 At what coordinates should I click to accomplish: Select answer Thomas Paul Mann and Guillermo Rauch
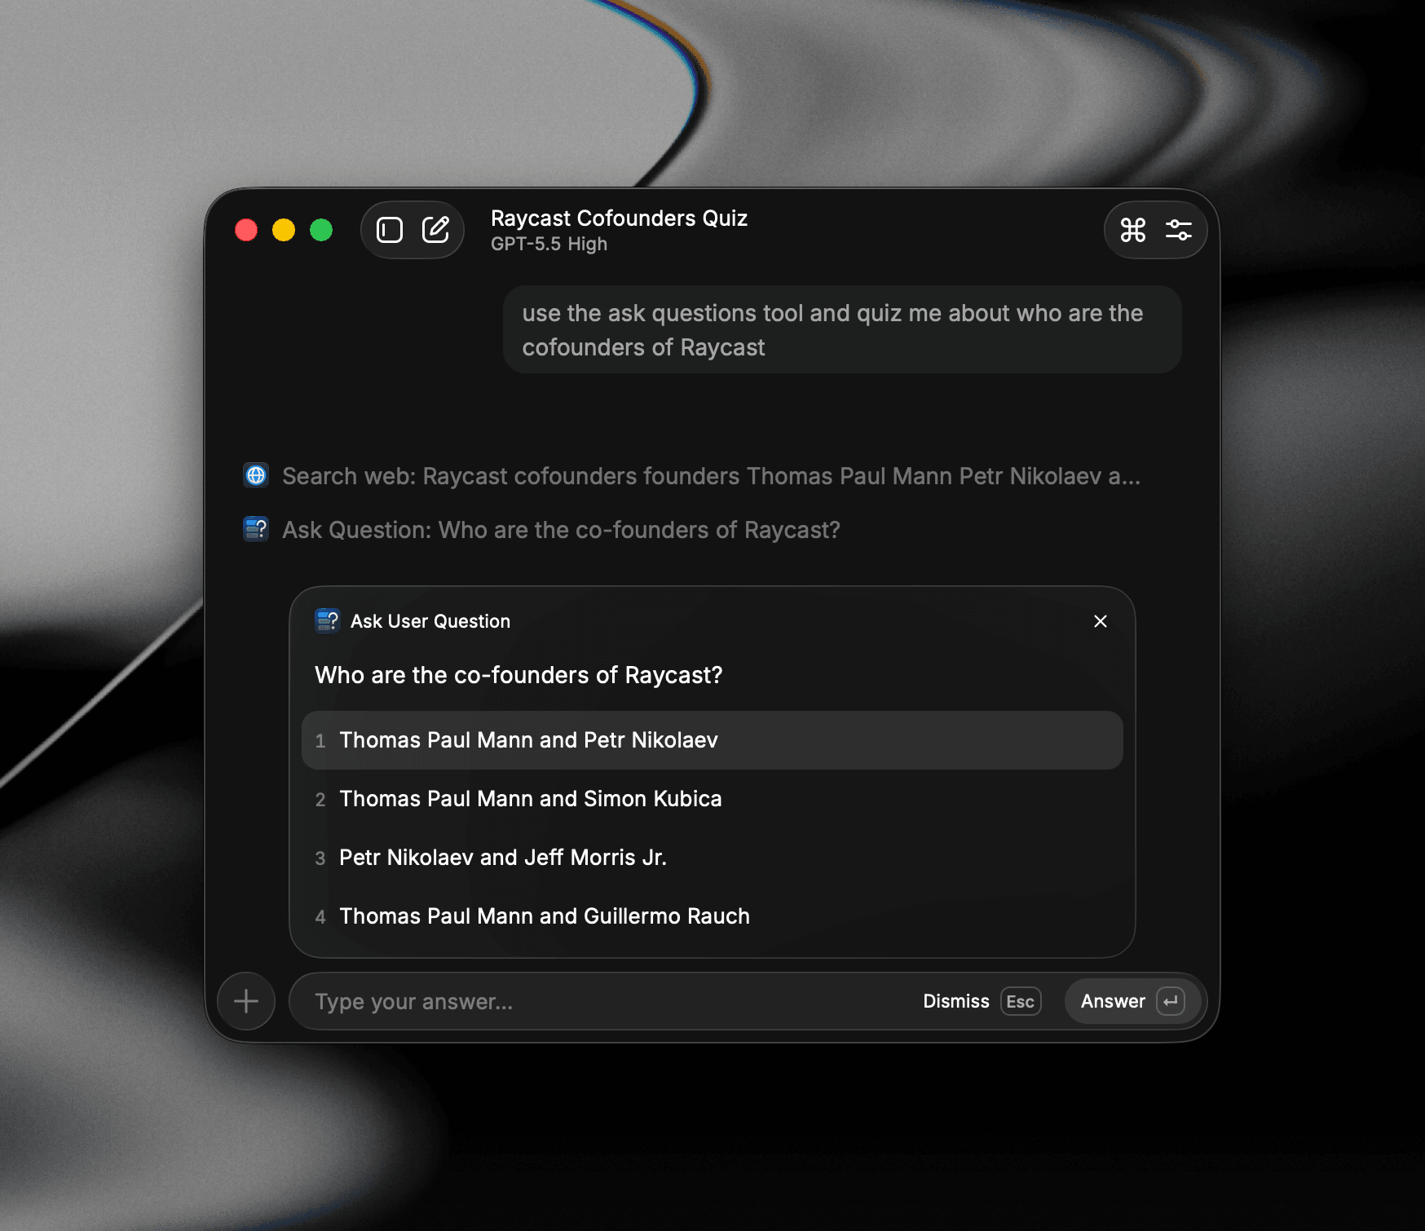(712, 916)
